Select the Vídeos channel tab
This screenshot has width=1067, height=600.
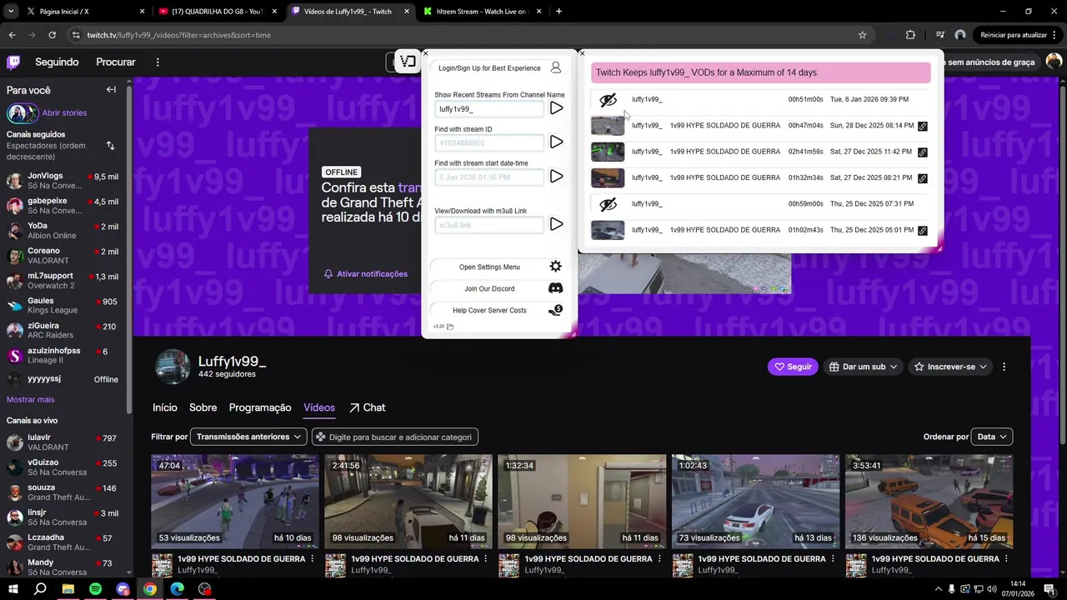click(x=319, y=407)
